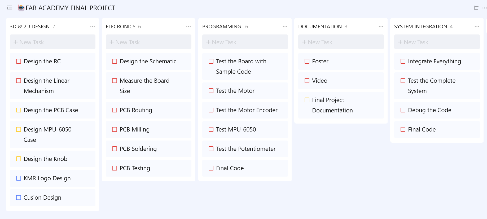Add a New Task under DOCUMENTATION

(x=341, y=42)
